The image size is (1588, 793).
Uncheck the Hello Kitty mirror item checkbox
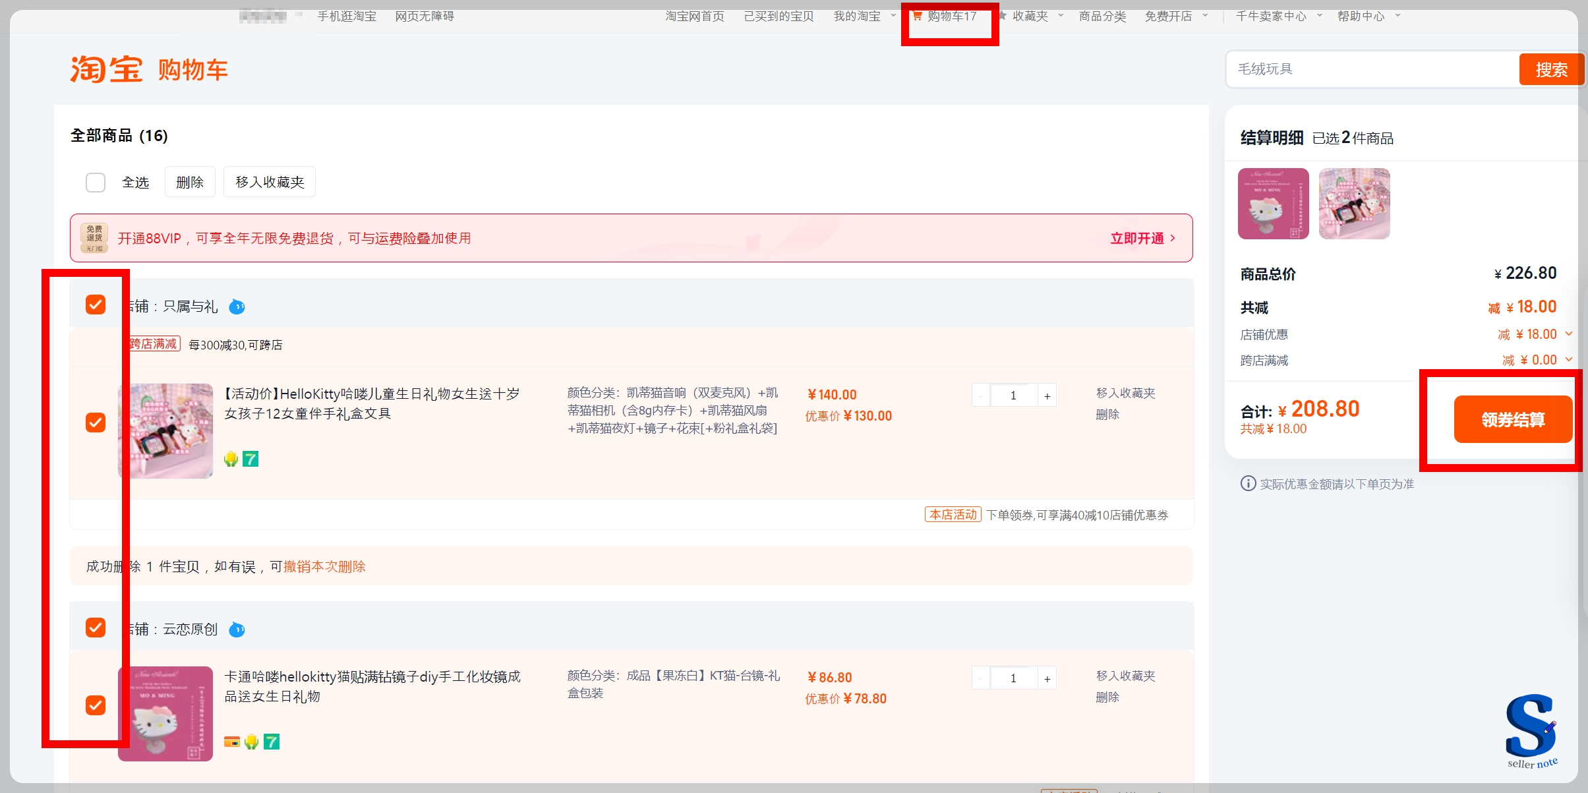click(96, 705)
